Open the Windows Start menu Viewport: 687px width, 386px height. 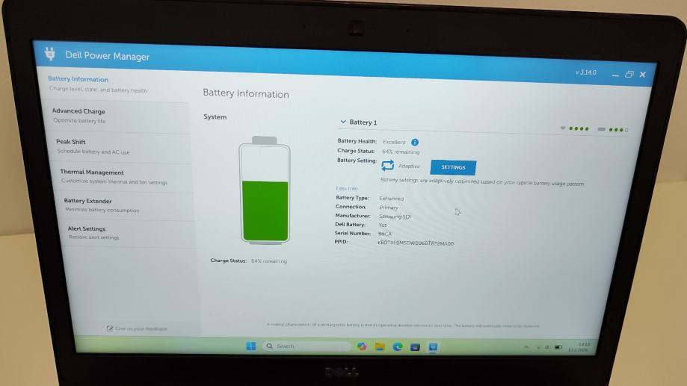[x=251, y=346]
